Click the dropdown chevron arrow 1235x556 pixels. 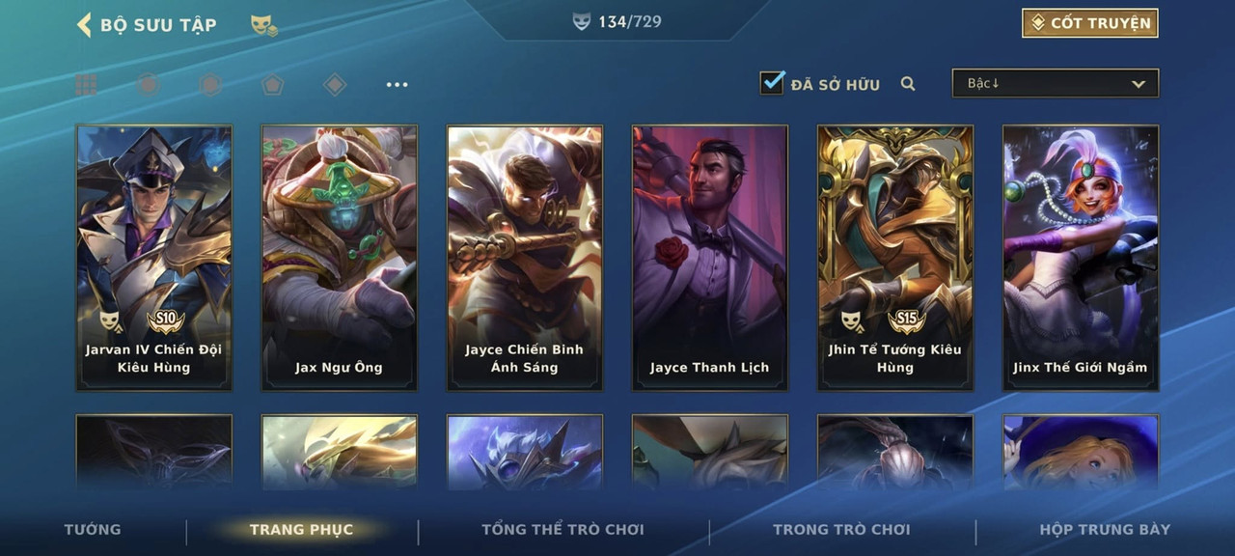[x=1139, y=84]
